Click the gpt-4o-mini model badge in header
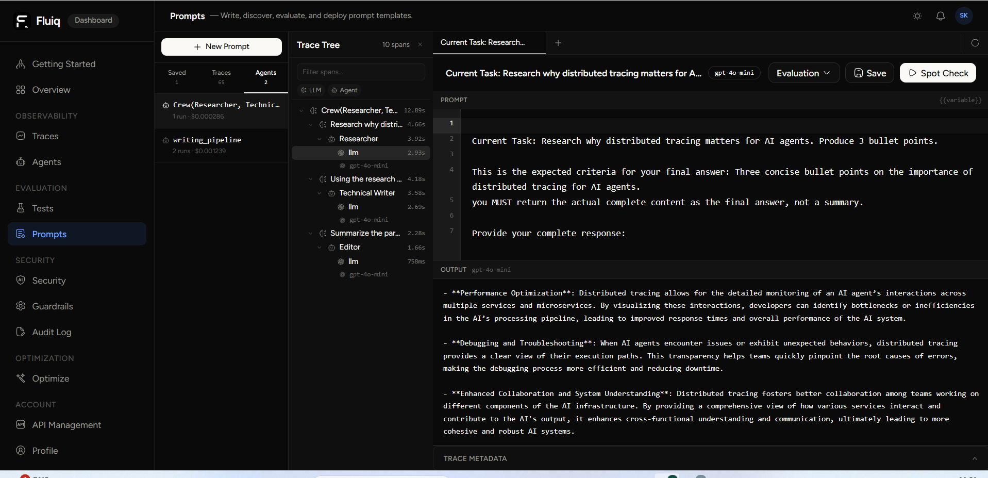988x478 pixels. click(x=734, y=73)
